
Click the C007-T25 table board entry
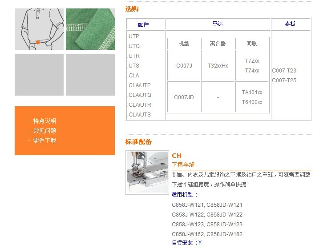tap(284, 80)
